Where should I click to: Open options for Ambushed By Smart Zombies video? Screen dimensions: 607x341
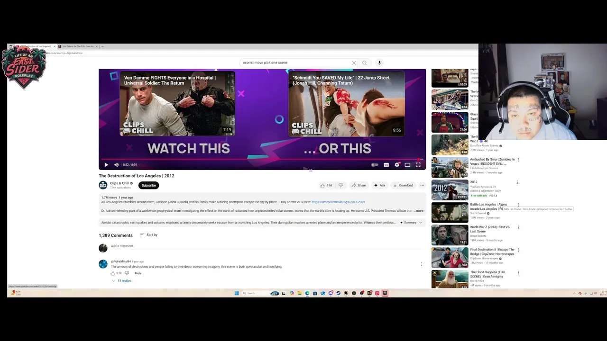click(x=518, y=160)
